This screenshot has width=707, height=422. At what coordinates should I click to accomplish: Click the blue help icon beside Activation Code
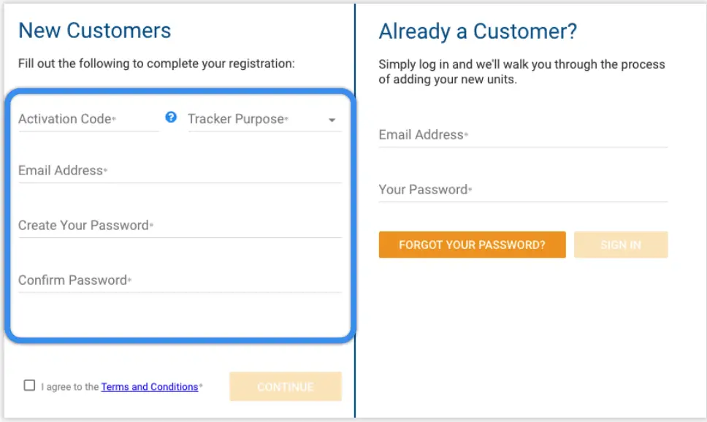[170, 117]
